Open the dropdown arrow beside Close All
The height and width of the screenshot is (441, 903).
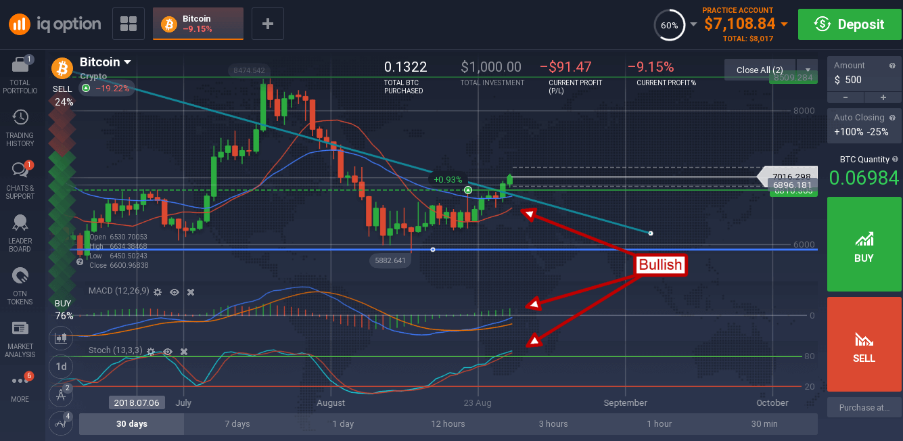click(808, 70)
